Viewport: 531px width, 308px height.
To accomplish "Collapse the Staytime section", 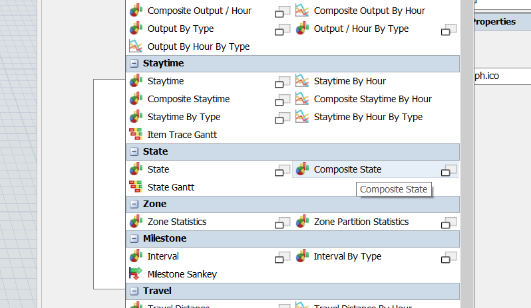I will coord(134,64).
